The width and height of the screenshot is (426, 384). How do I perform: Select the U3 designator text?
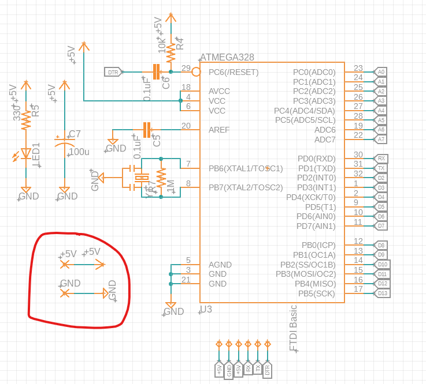[206, 310]
